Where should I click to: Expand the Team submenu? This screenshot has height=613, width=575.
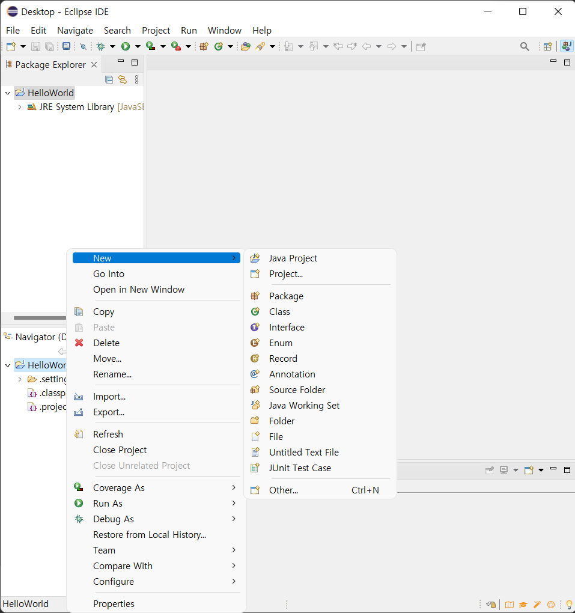[156, 550]
